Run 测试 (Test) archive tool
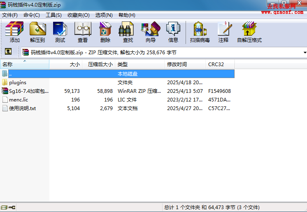Viewport: 307px width, 212px height. [x=60, y=32]
